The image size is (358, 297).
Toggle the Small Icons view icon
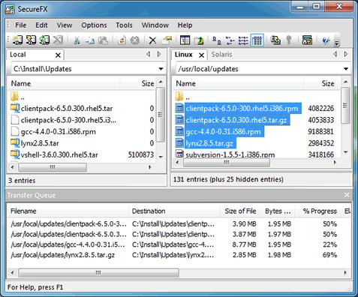point(230,40)
